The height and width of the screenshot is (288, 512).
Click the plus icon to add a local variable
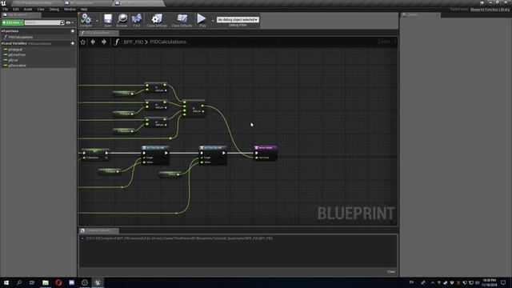(73, 43)
